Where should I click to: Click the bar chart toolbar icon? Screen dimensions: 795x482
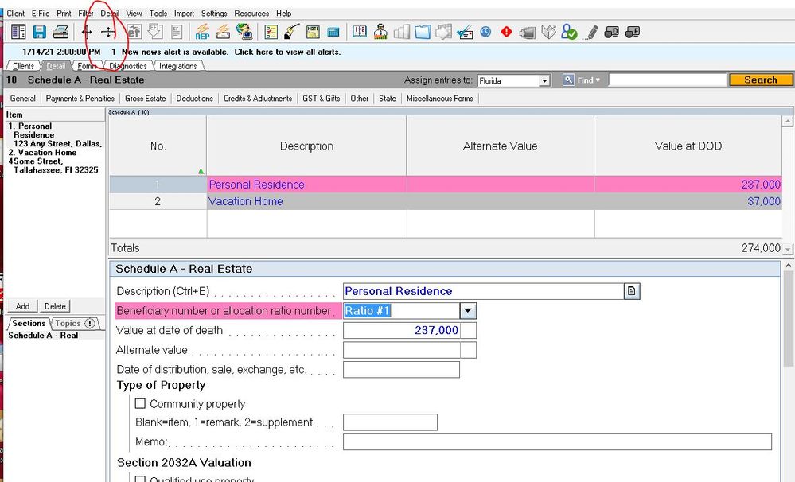pos(402,32)
